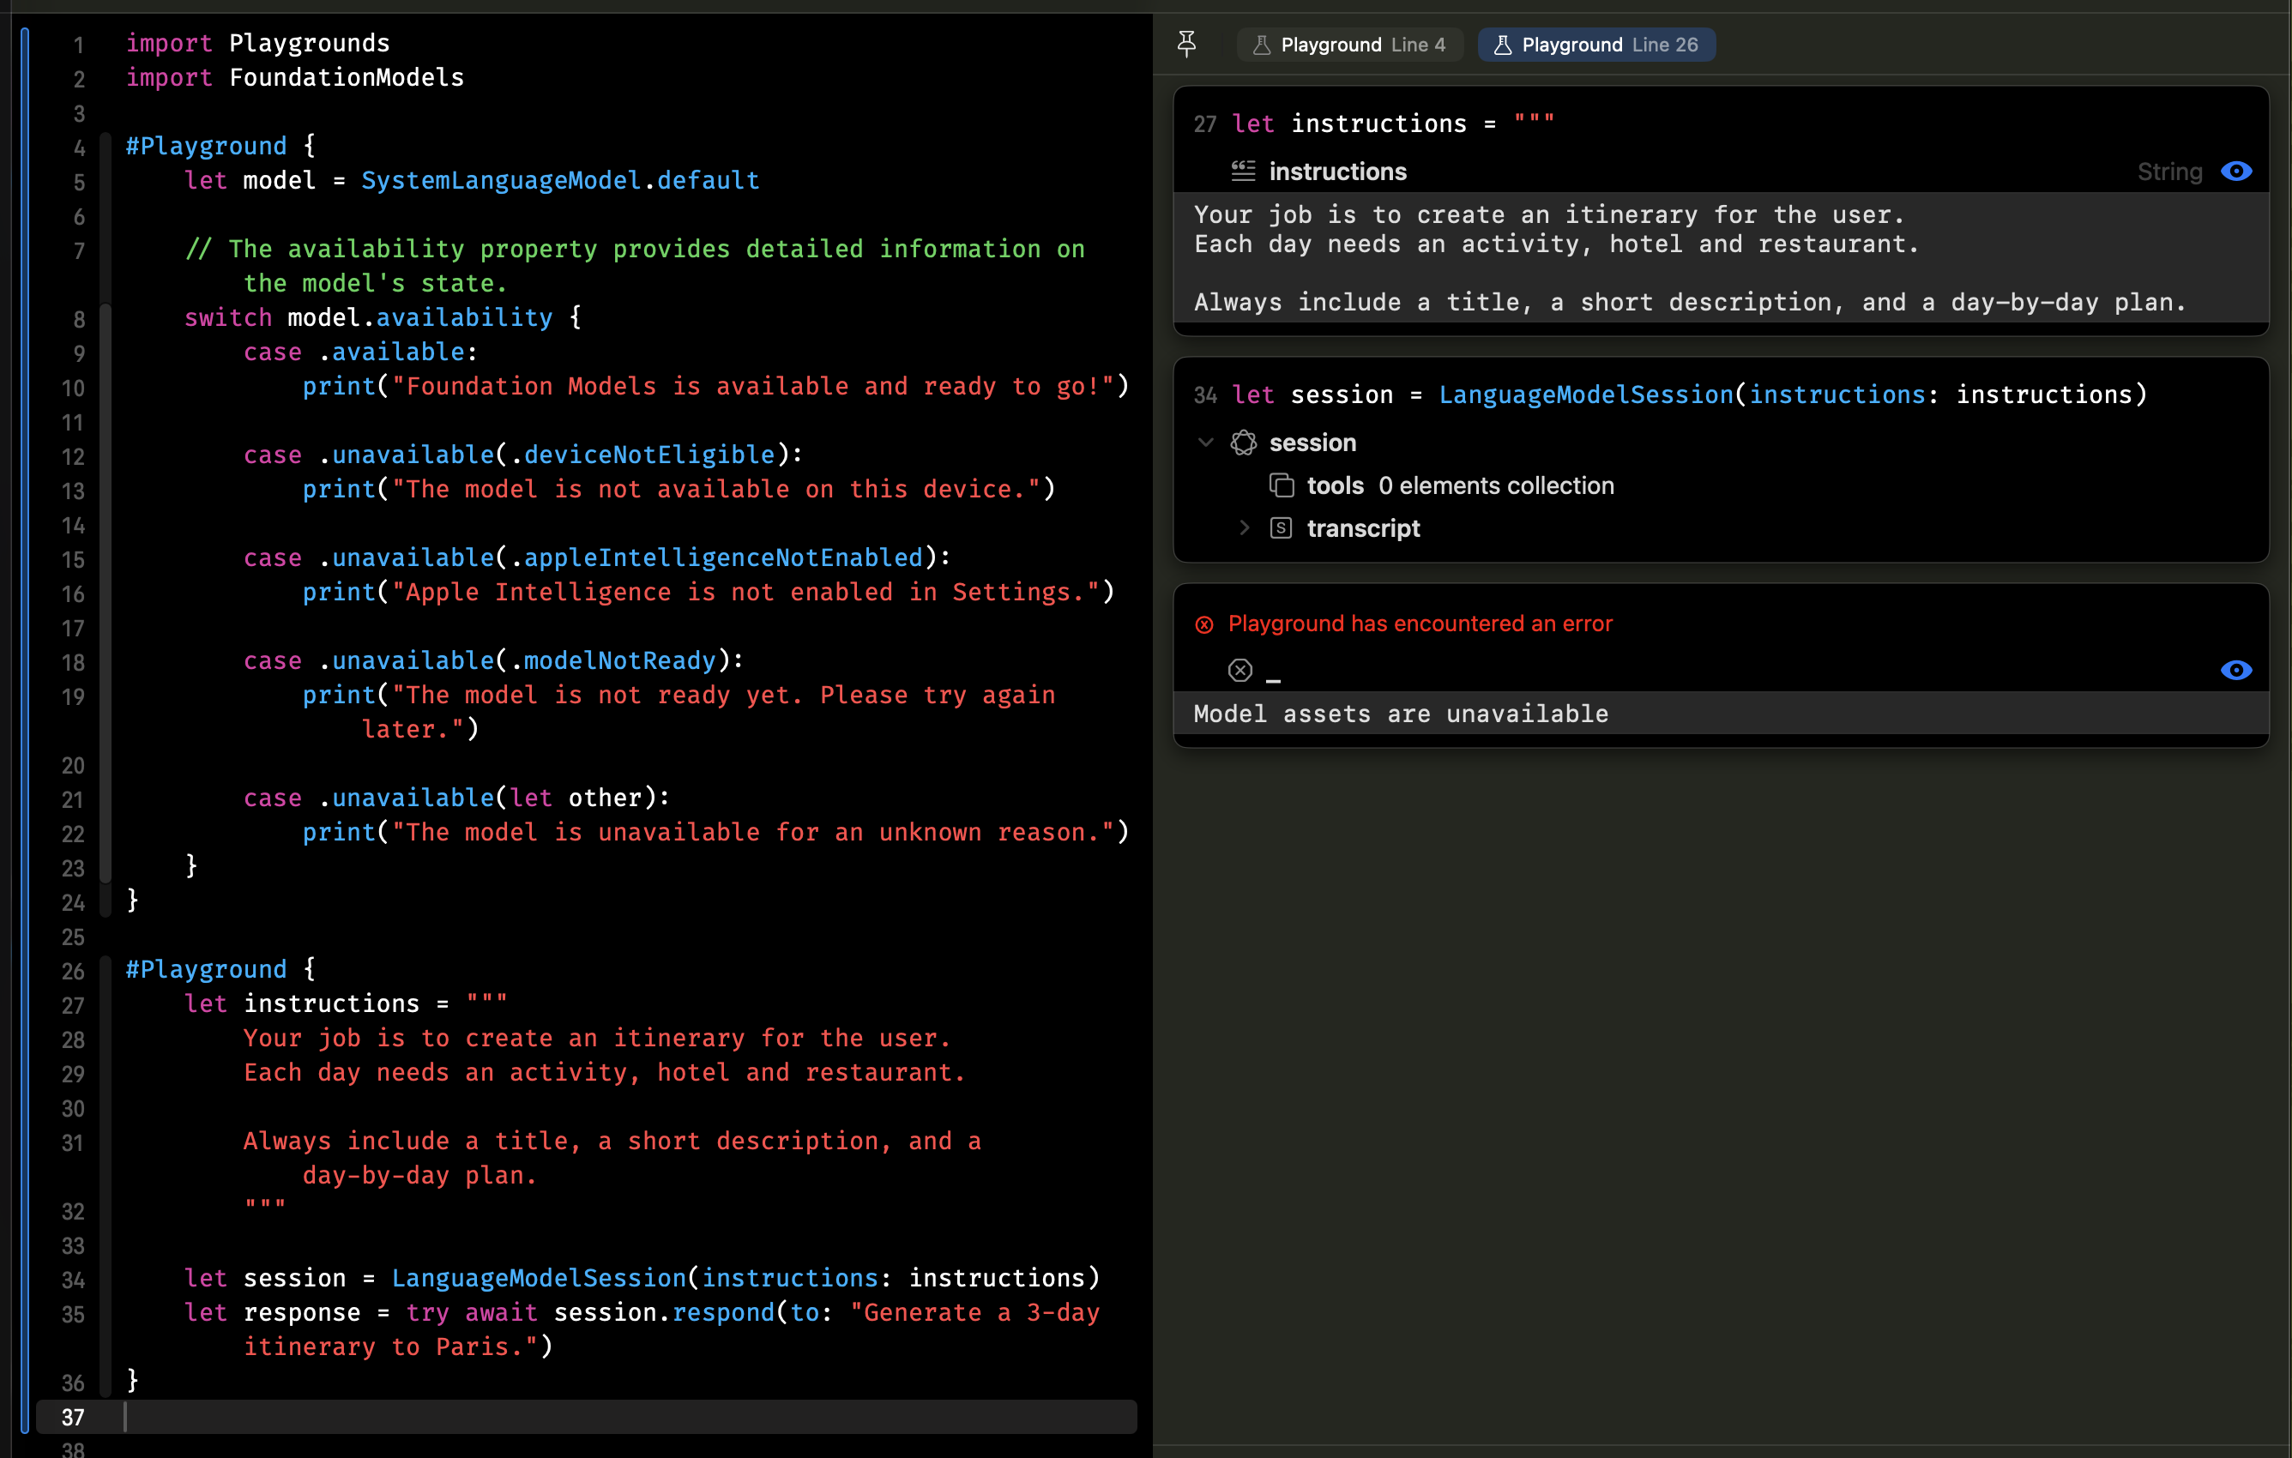
Task: Click the gray error circle-x icon
Action: [1239, 670]
